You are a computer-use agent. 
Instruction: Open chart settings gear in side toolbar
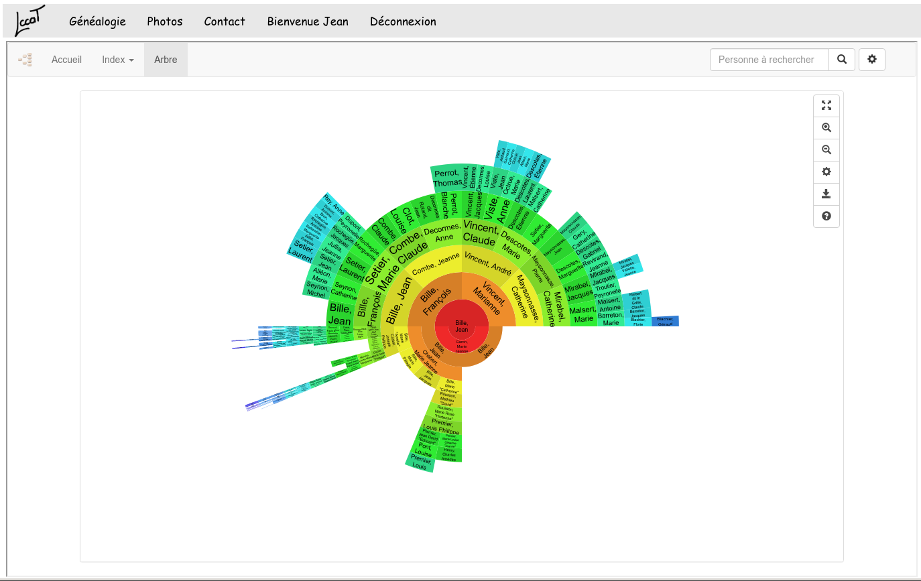(826, 172)
